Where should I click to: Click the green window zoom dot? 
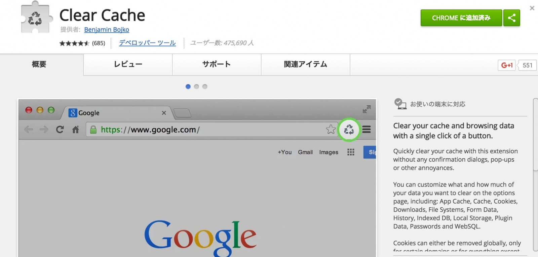point(51,110)
